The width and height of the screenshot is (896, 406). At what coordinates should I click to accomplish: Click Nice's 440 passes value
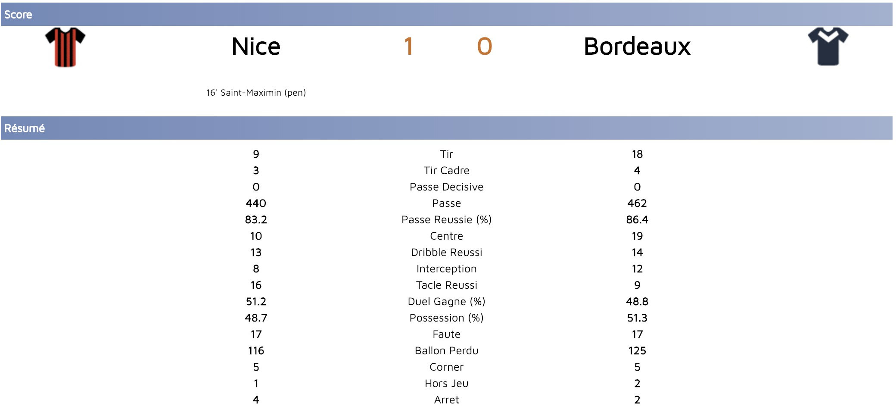[256, 203]
